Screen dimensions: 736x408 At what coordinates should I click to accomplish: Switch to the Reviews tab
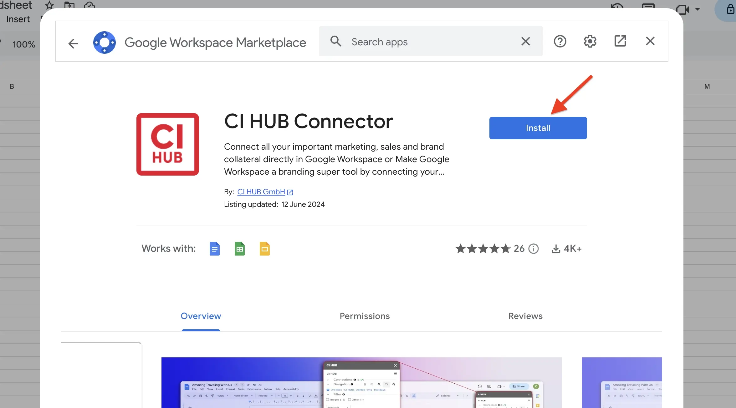pos(525,316)
